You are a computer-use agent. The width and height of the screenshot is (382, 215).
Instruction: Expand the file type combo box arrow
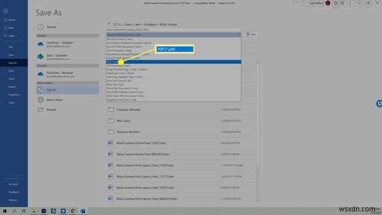(x=239, y=35)
